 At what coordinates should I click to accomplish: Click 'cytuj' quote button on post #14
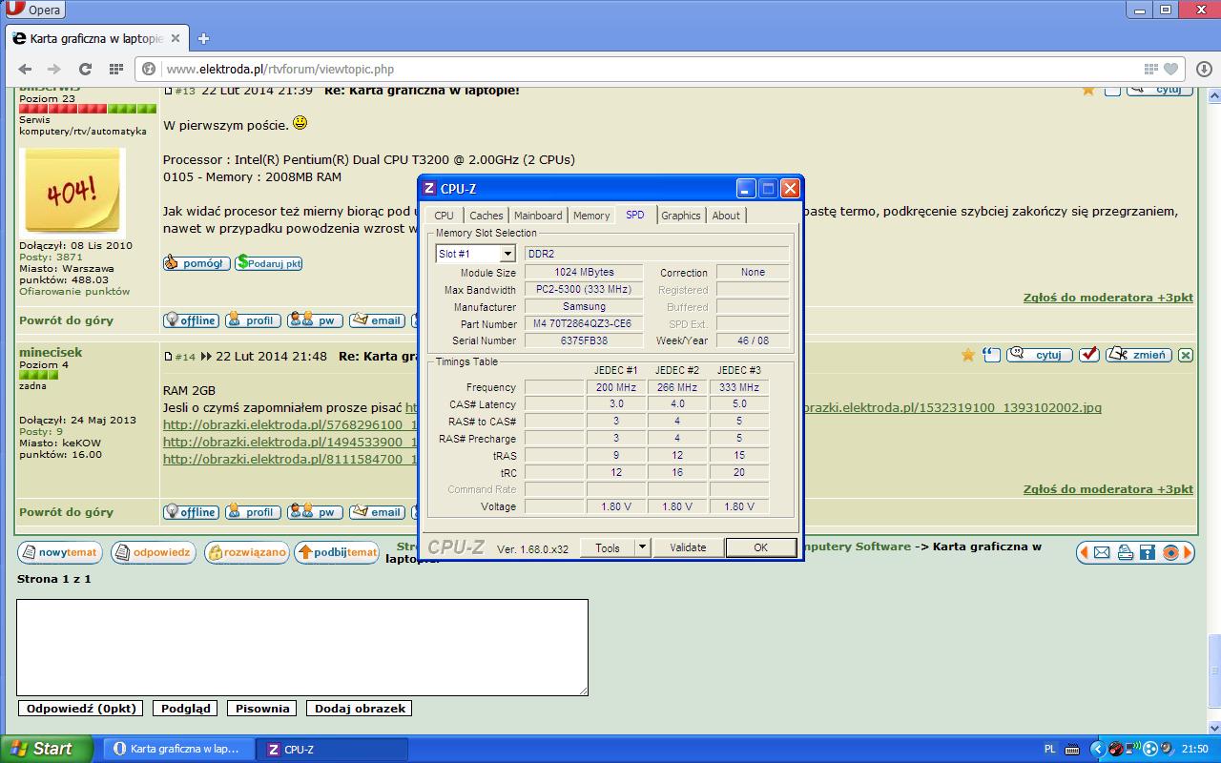(x=1040, y=355)
